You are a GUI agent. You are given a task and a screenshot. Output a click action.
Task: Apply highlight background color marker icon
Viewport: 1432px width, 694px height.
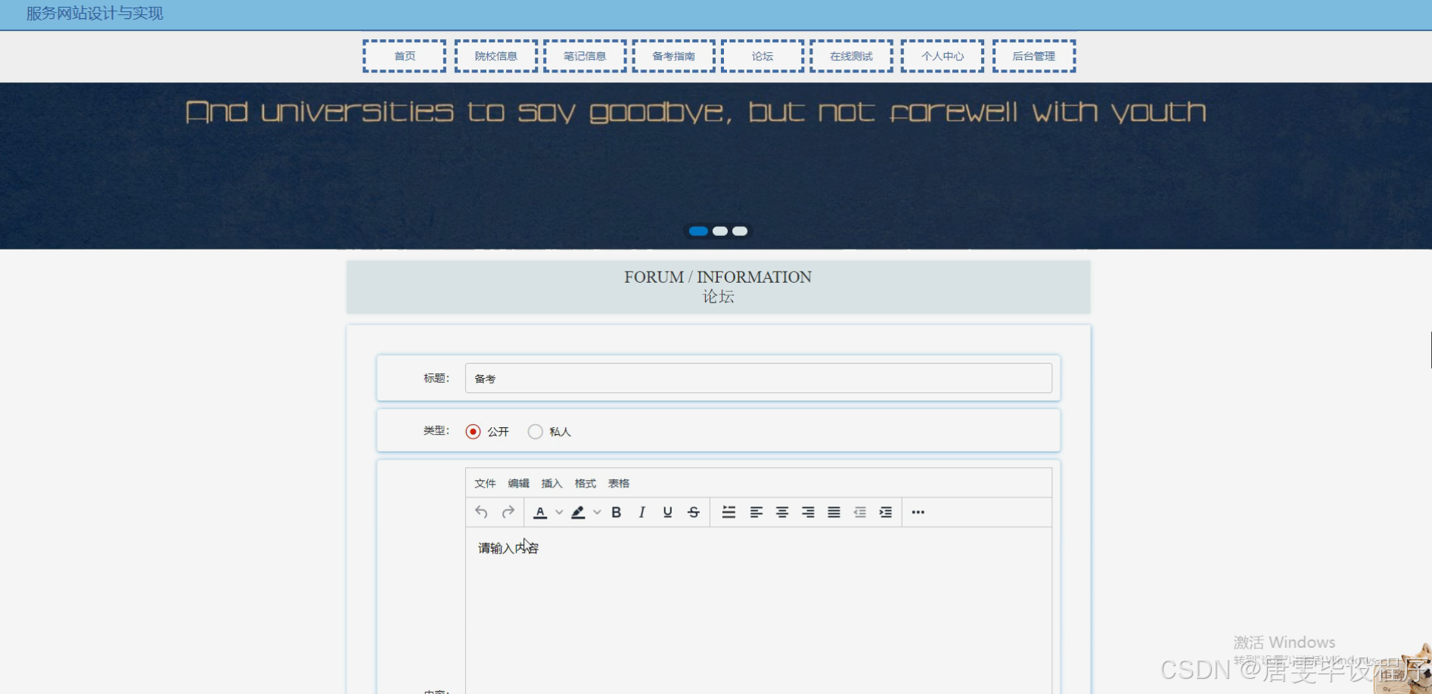tap(578, 512)
